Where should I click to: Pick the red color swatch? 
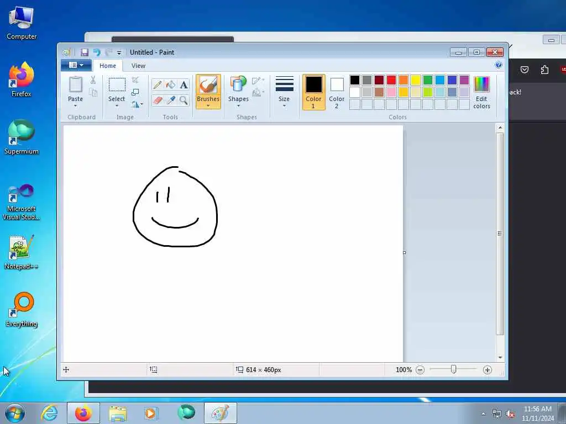[x=391, y=79]
